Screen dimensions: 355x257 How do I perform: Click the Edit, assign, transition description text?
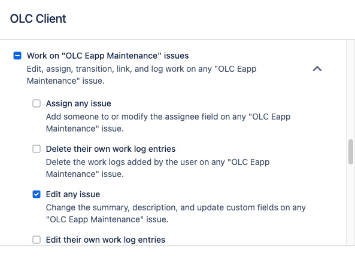pyautogui.click(x=141, y=75)
